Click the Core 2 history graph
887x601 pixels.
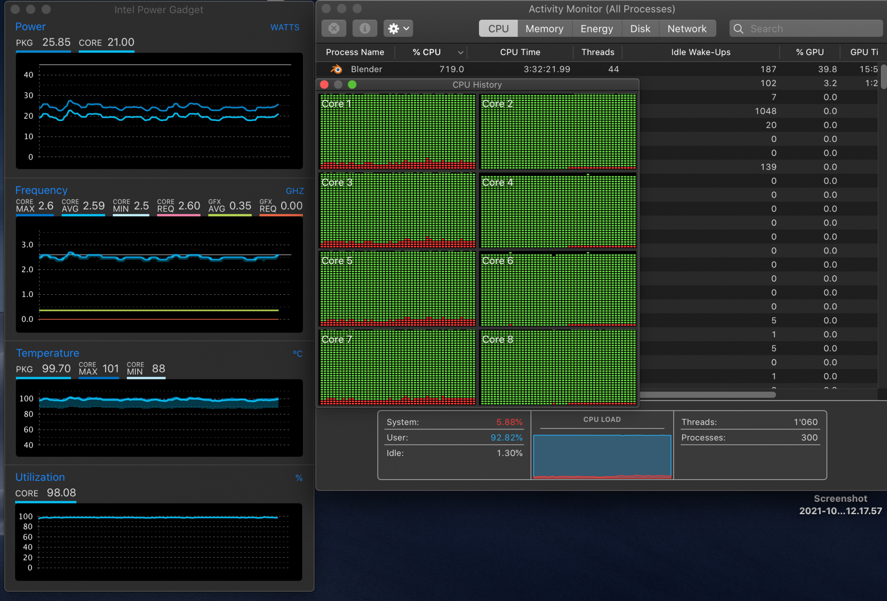point(558,132)
